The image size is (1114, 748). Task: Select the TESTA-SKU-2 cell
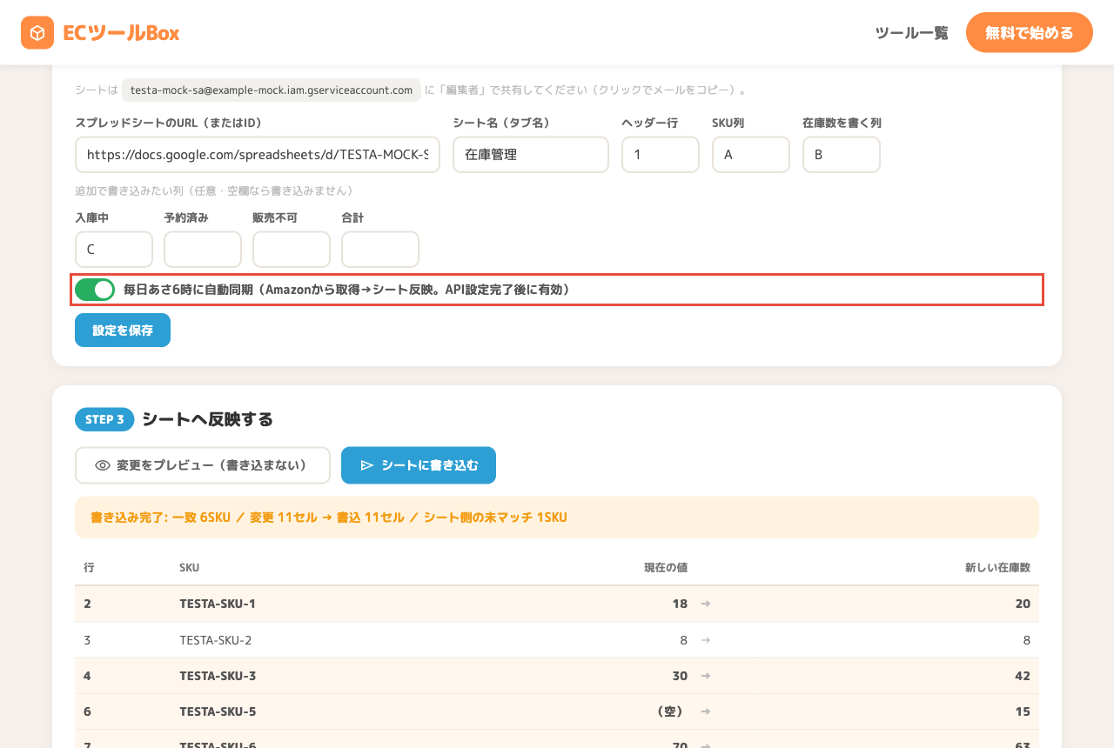pyautogui.click(x=216, y=640)
